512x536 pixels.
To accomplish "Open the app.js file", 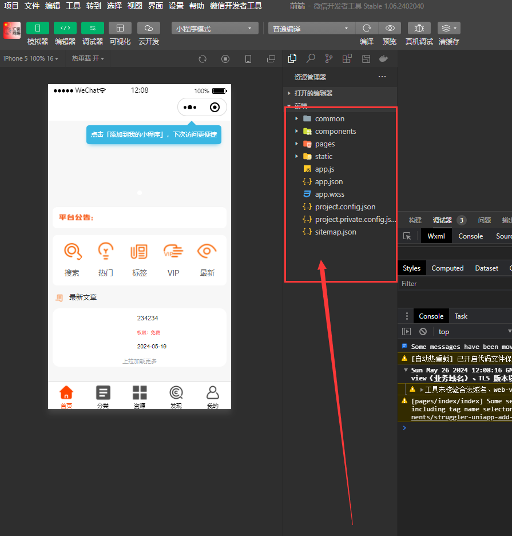I will point(340,169).
